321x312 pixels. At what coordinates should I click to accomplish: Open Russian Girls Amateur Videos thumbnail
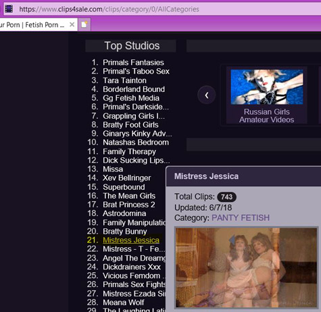point(267,87)
